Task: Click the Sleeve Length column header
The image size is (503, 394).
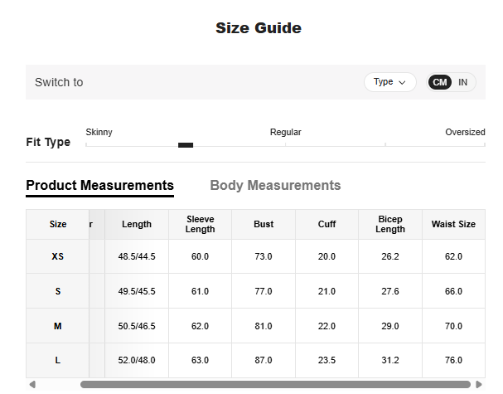Action: pyautogui.click(x=200, y=224)
